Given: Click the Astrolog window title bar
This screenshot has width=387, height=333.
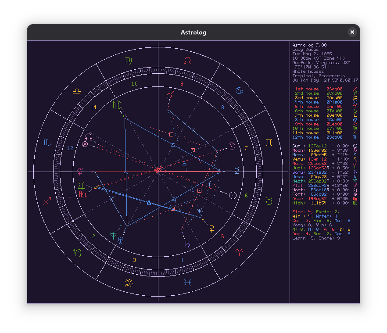Looking at the screenshot, I should (193, 32).
